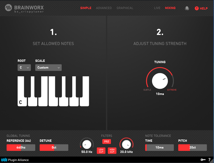Toggle the LOW CUT filter
The height and width of the screenshot is (163, 214).
101,151
